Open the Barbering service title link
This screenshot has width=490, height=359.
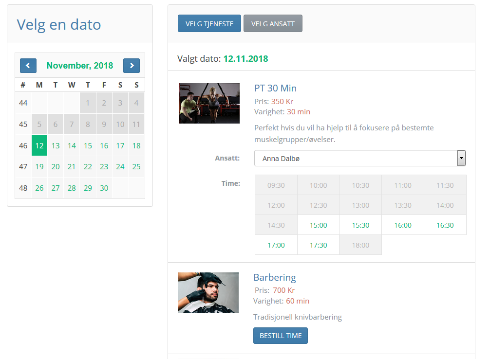click(274, 277)
